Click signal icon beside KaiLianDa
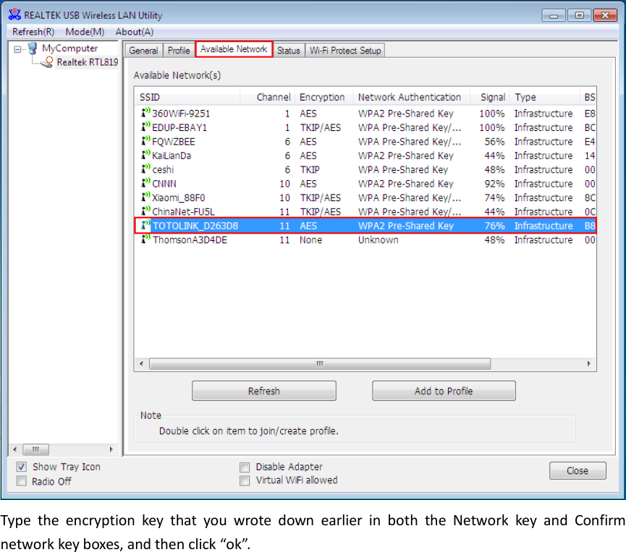This screenshot has width=626, height=552. pos(145,155)
